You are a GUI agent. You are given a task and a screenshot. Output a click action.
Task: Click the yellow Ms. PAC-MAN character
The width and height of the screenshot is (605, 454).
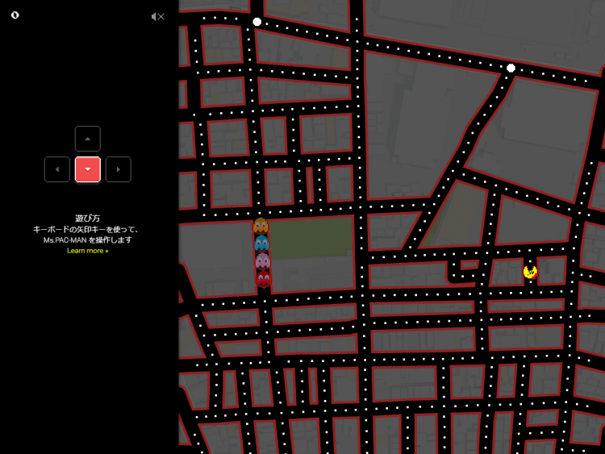[531, 272]
